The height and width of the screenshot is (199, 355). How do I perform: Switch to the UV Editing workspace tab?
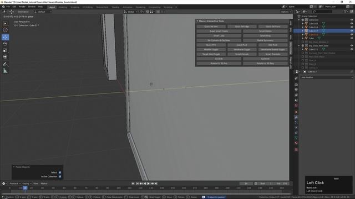pos(88,7)
